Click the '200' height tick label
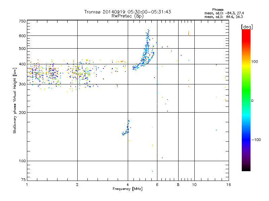This screenshot has height=201, width=269. click(x=22, y=113)
